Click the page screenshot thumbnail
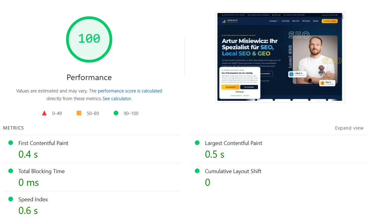370x218 pixels. point(280,57)
